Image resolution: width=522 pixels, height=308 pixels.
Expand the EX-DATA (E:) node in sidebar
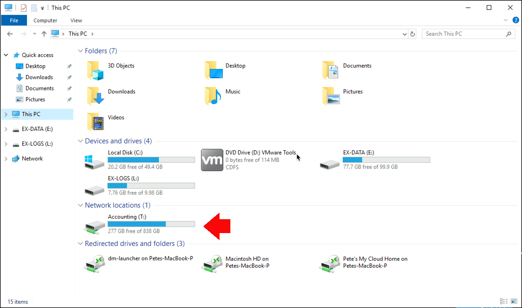click(x=5, y=129)
